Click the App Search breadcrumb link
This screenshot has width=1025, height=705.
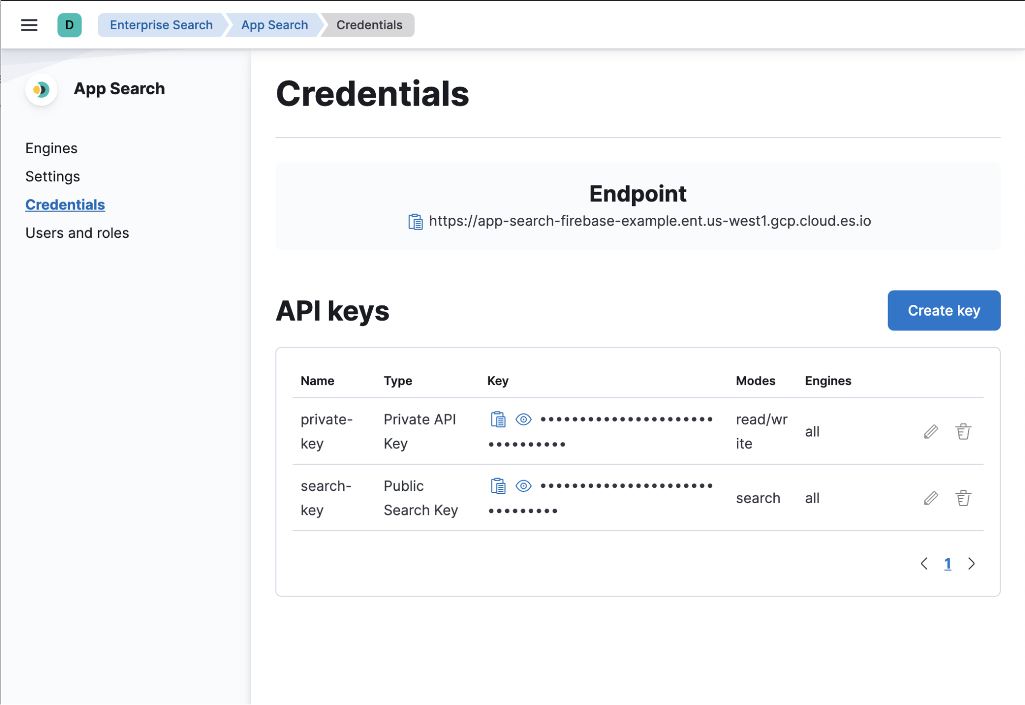pos(274,25)
